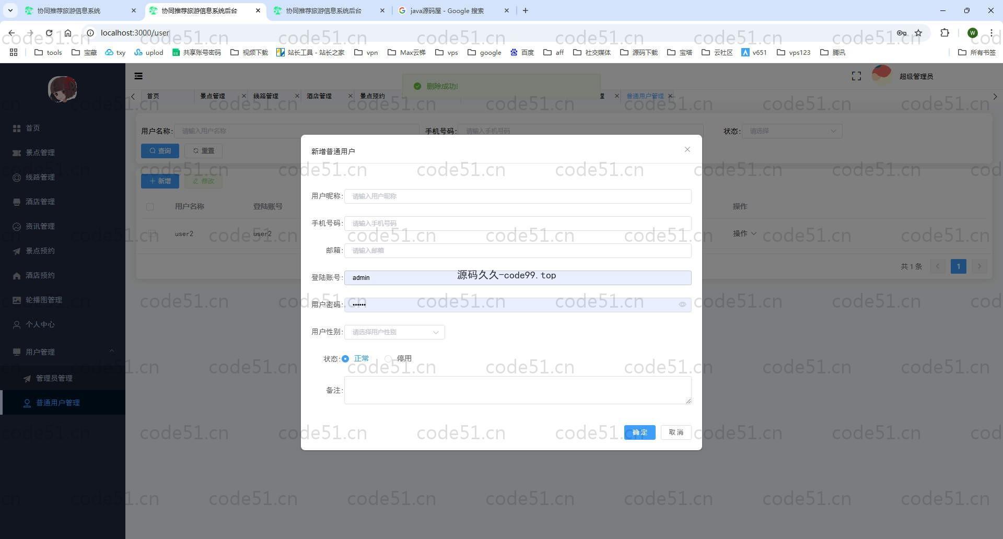Select the 停用 status radio button

tap(388, 359)
